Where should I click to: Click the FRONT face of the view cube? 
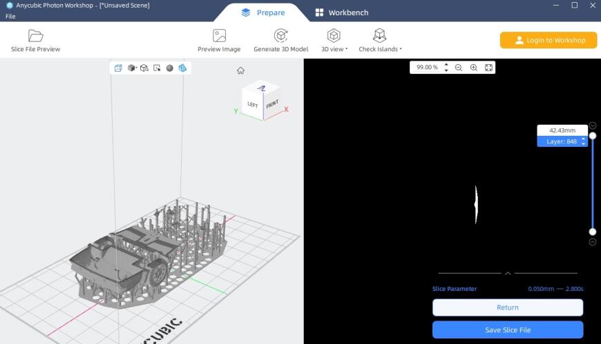coord(272,103)
